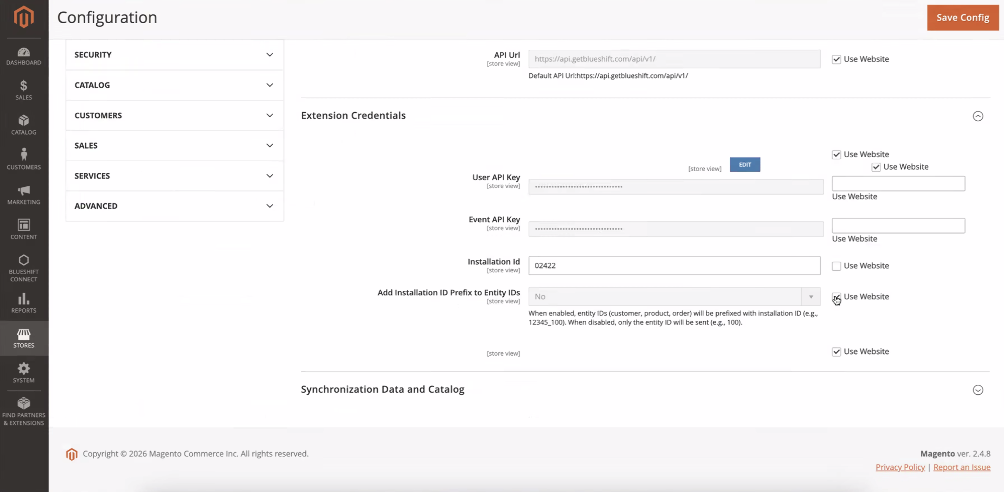Click the User API Key masked field
The image size is (1004, 492).
pos(676,187)
